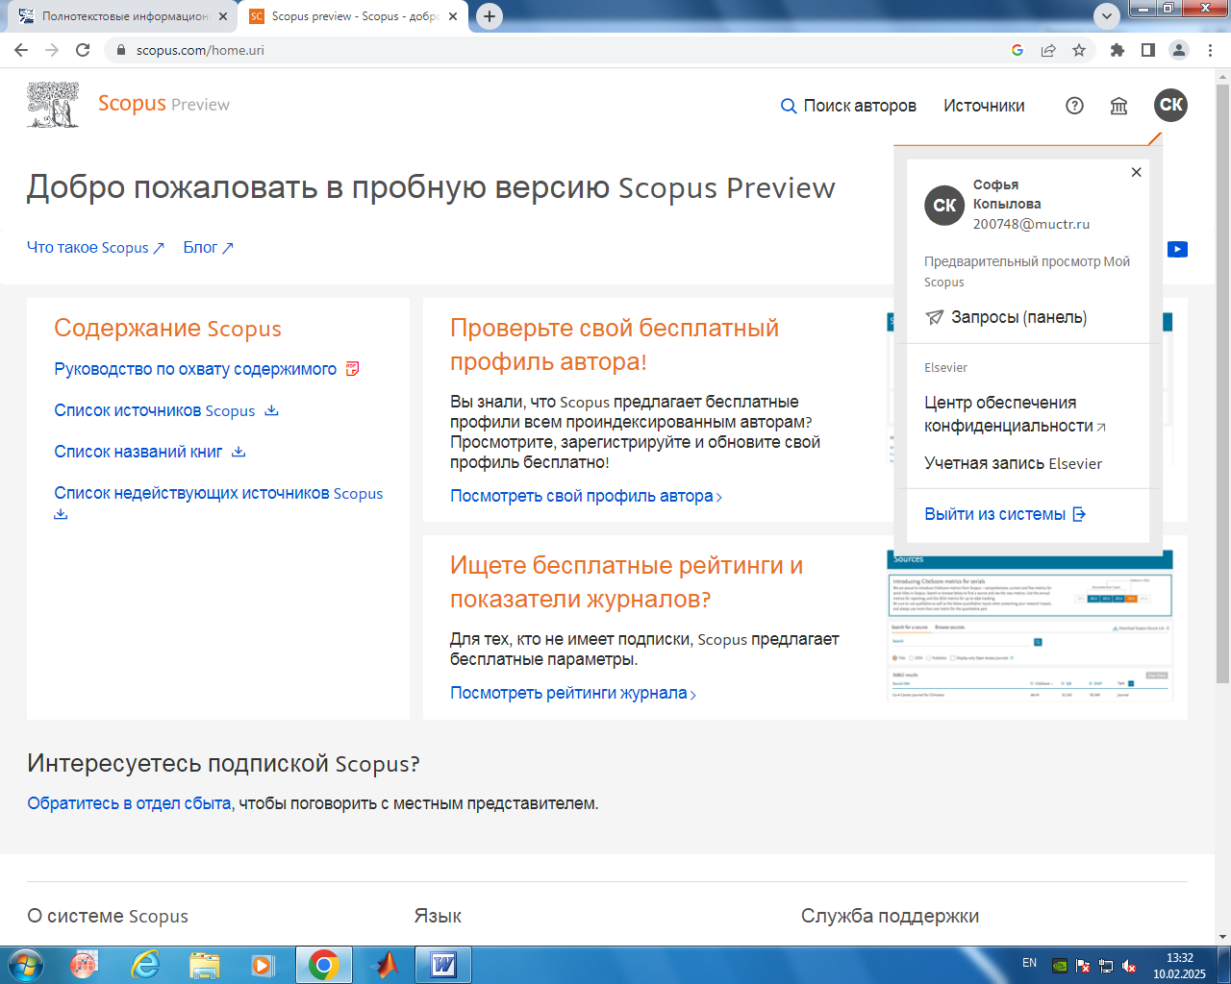
Task: Open Chrome tab search dropdown arrow
Action: pos(1107,15)
